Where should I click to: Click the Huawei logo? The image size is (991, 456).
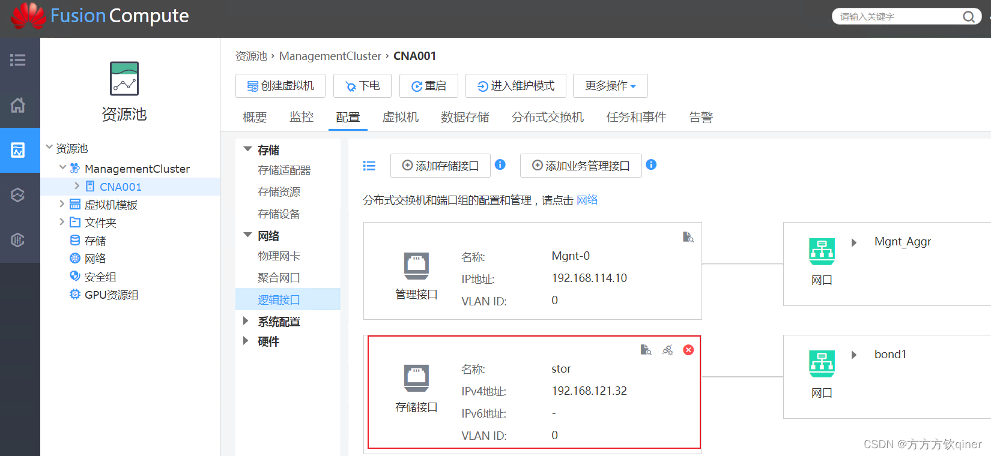28,16
